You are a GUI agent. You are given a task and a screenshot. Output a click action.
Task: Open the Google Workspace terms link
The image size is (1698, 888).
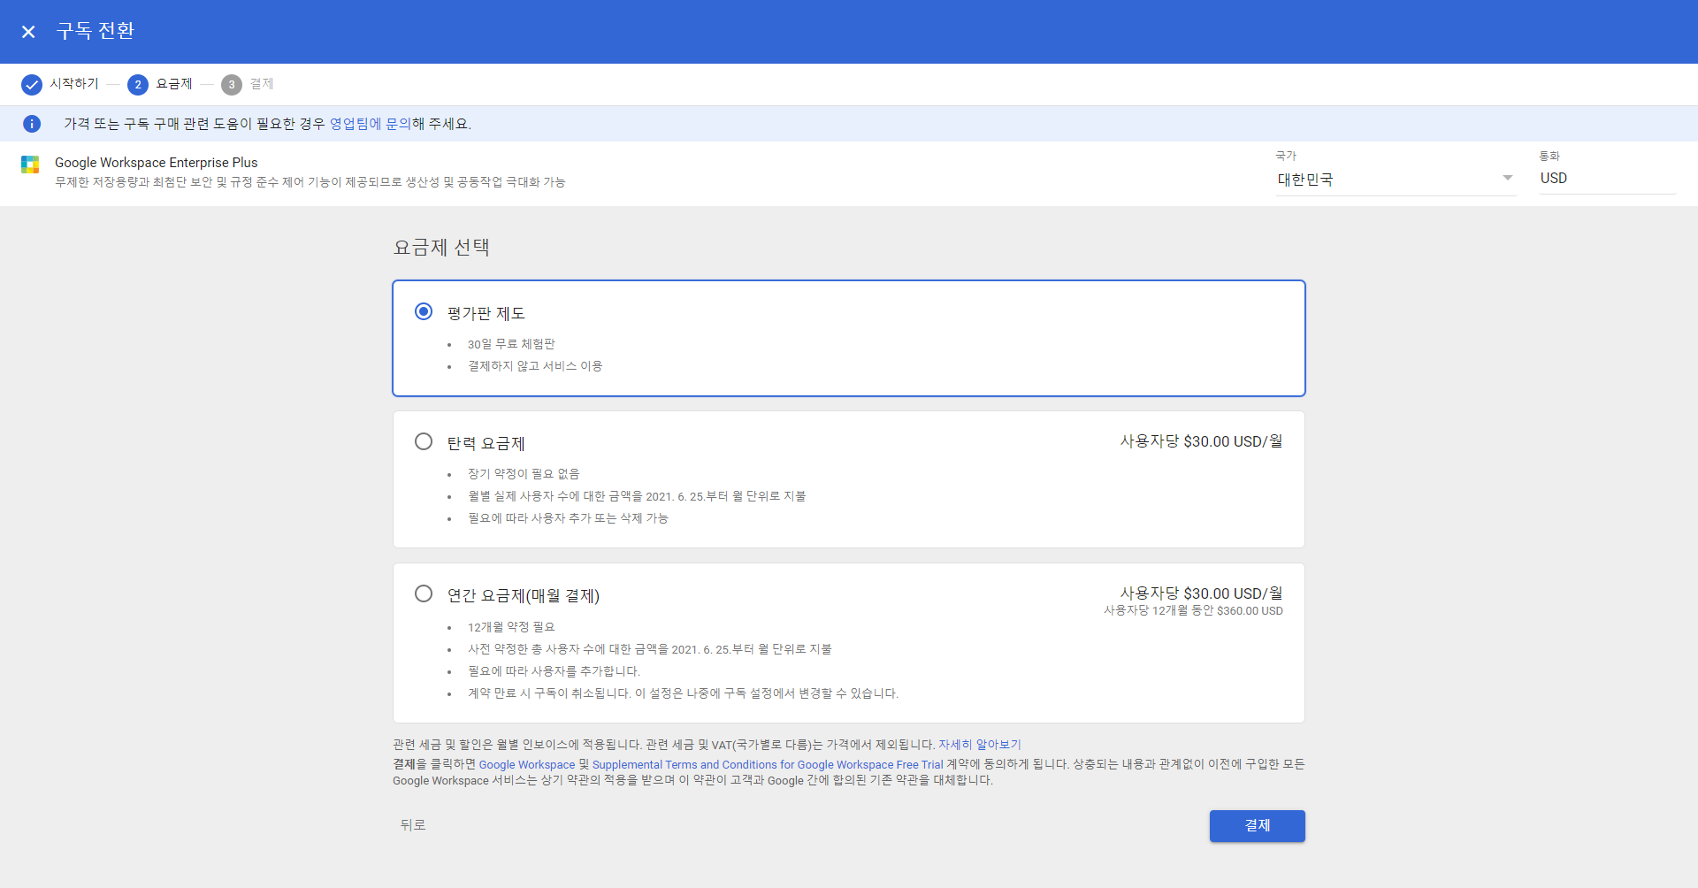click(527, 765)
